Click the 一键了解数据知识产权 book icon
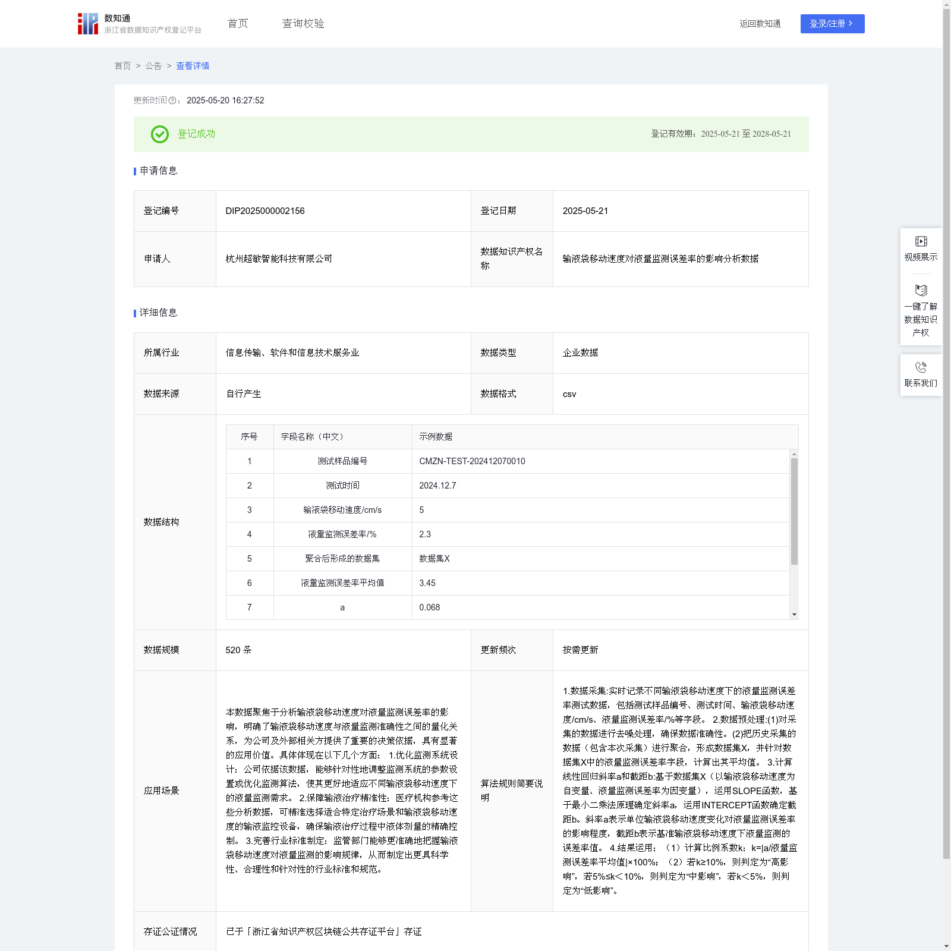The height and width of the screenshot is (951, 951). tap(921, 291)
